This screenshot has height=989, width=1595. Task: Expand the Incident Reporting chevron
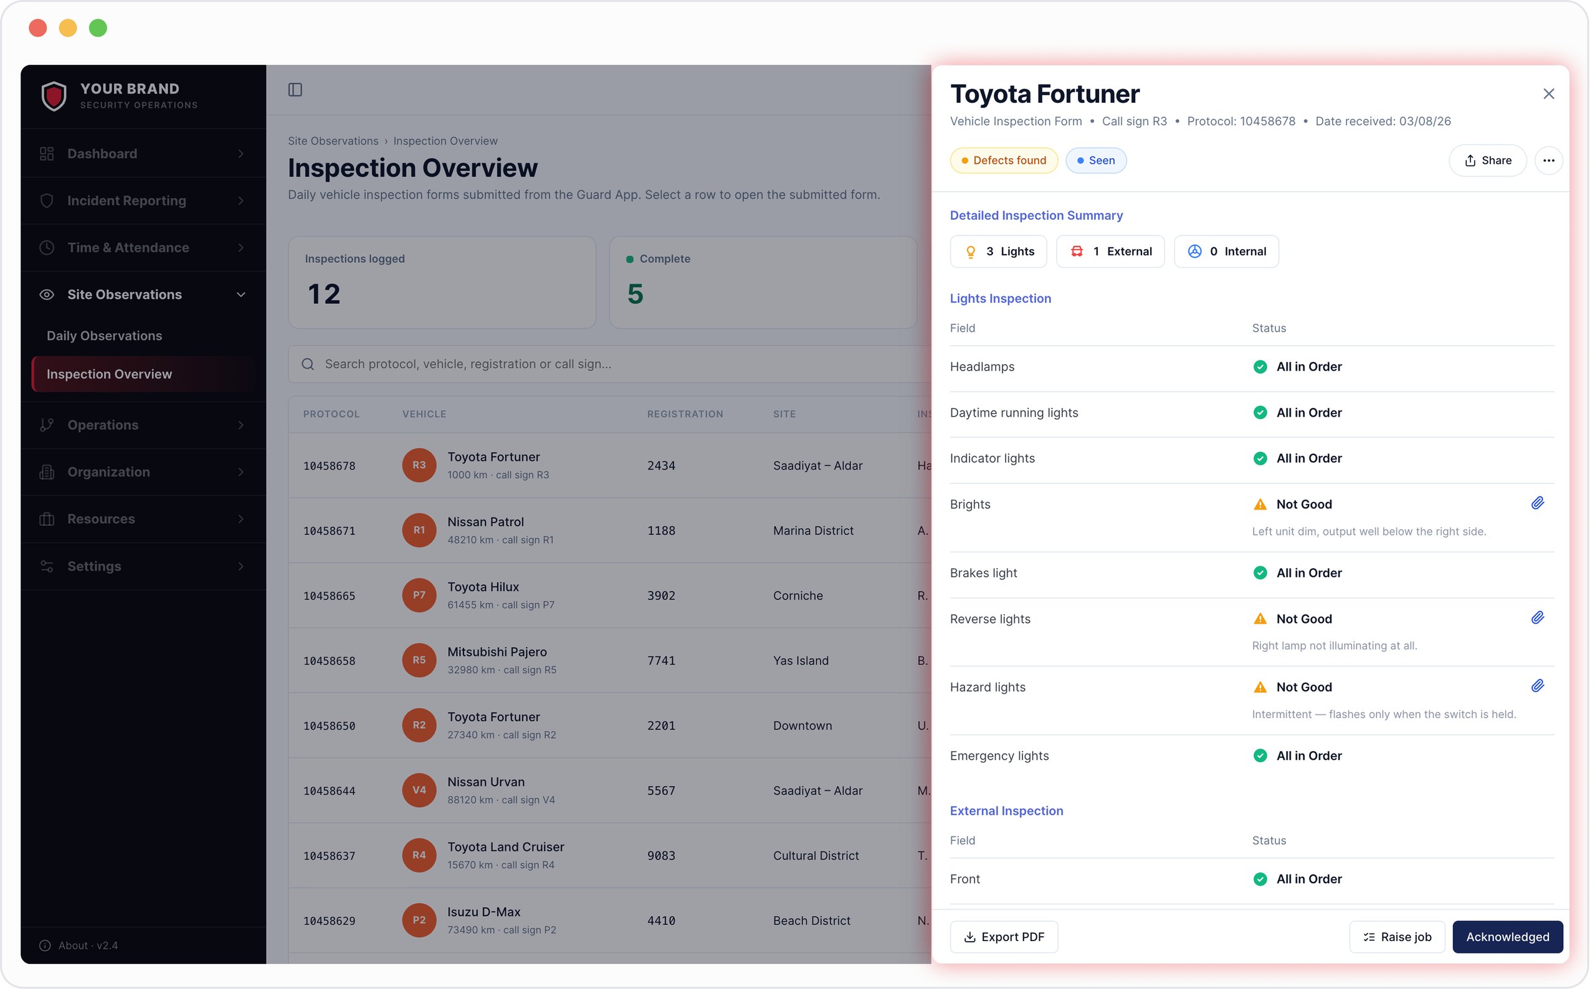tap(240, 201)
